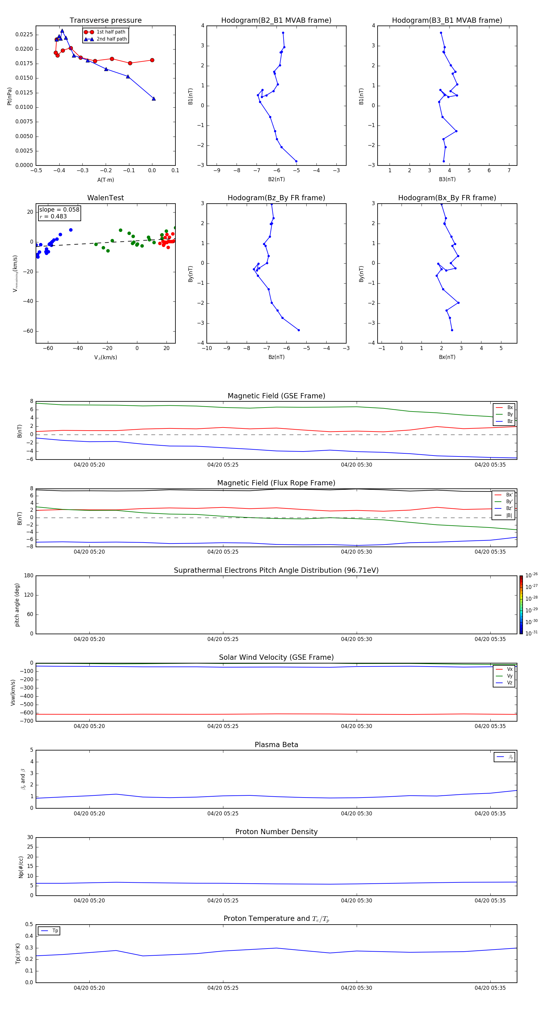
Task: Click the By' legend entry in Flux Rope plot
Action: pos(504,502)
